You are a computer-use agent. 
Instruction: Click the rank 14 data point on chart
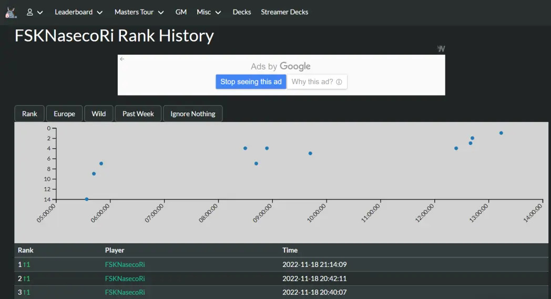coord(87,199)
